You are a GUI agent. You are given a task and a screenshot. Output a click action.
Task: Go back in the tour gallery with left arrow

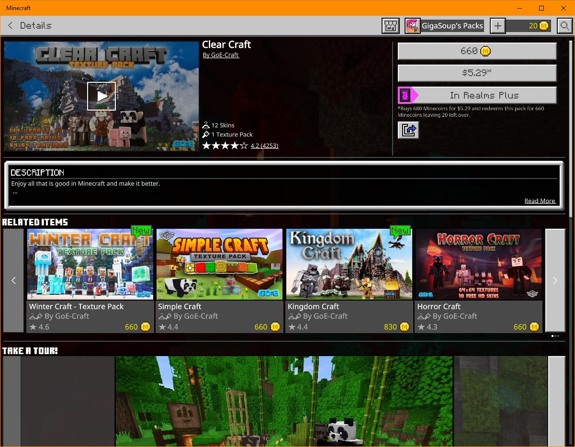[12, 401]
